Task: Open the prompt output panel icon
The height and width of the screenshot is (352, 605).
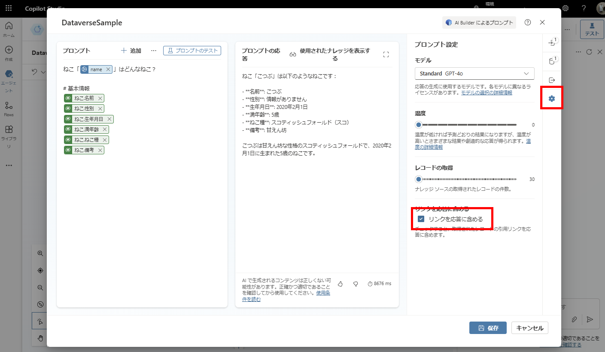Action: pos(552,79)
